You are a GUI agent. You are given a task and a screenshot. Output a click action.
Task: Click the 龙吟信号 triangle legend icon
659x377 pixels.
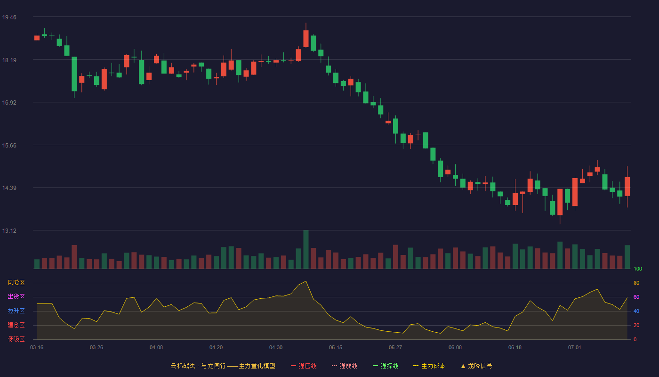tap(463, 366)
